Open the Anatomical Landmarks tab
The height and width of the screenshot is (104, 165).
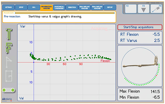coord(59,7)
